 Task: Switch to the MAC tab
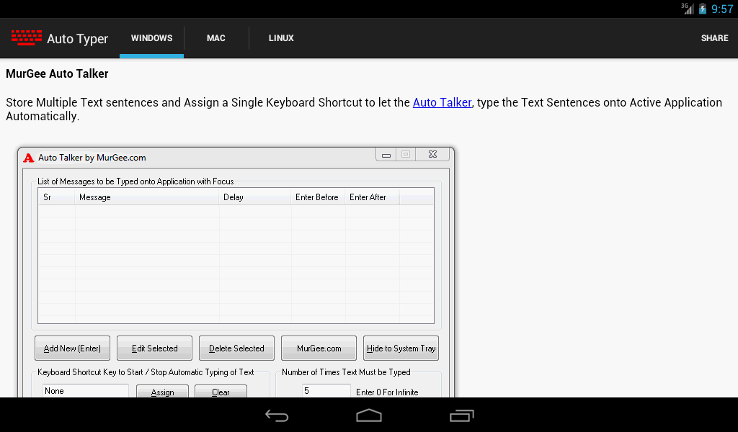[216, 38]
